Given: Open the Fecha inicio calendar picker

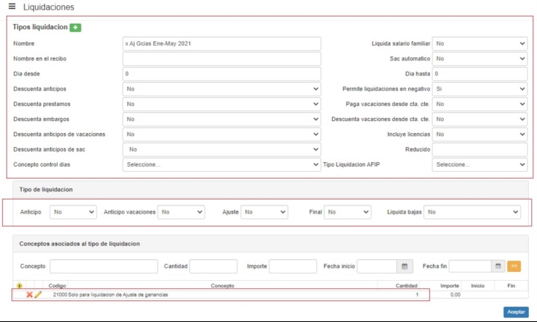Looking at the screenshot, I should (x=405, y=266).
